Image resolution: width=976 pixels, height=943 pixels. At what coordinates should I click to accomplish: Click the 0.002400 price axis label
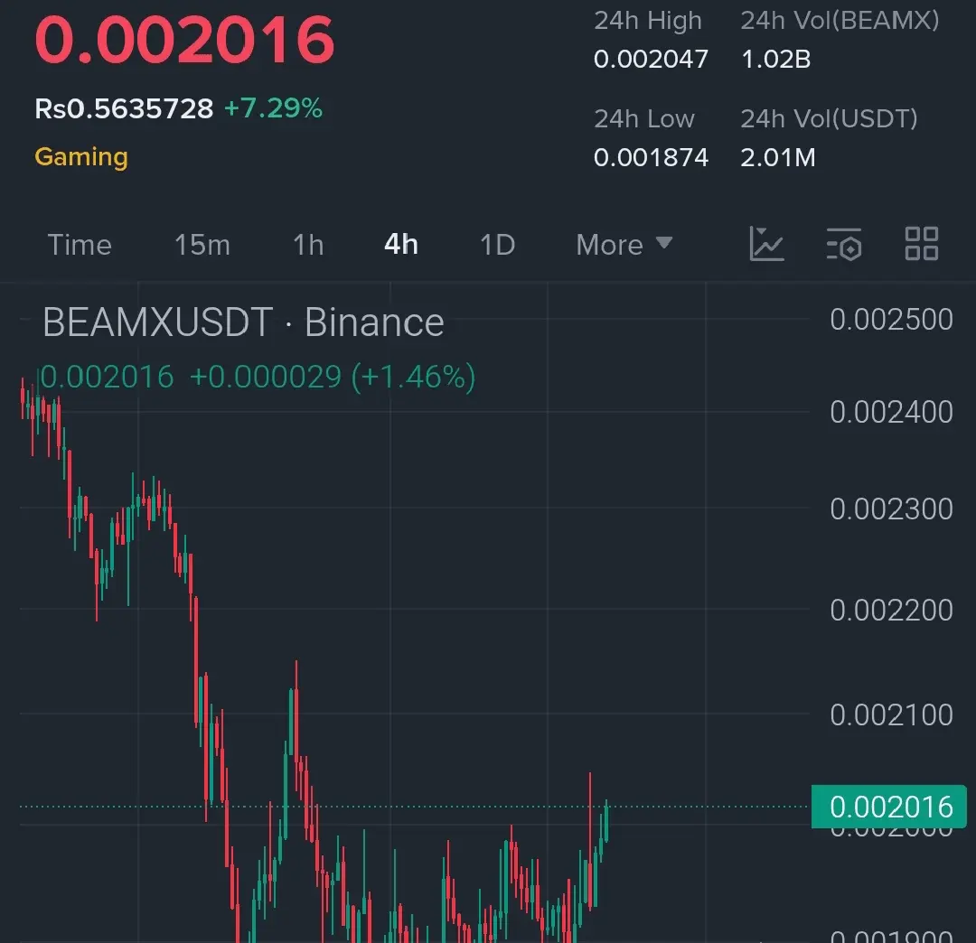click(x=891, y=412)
